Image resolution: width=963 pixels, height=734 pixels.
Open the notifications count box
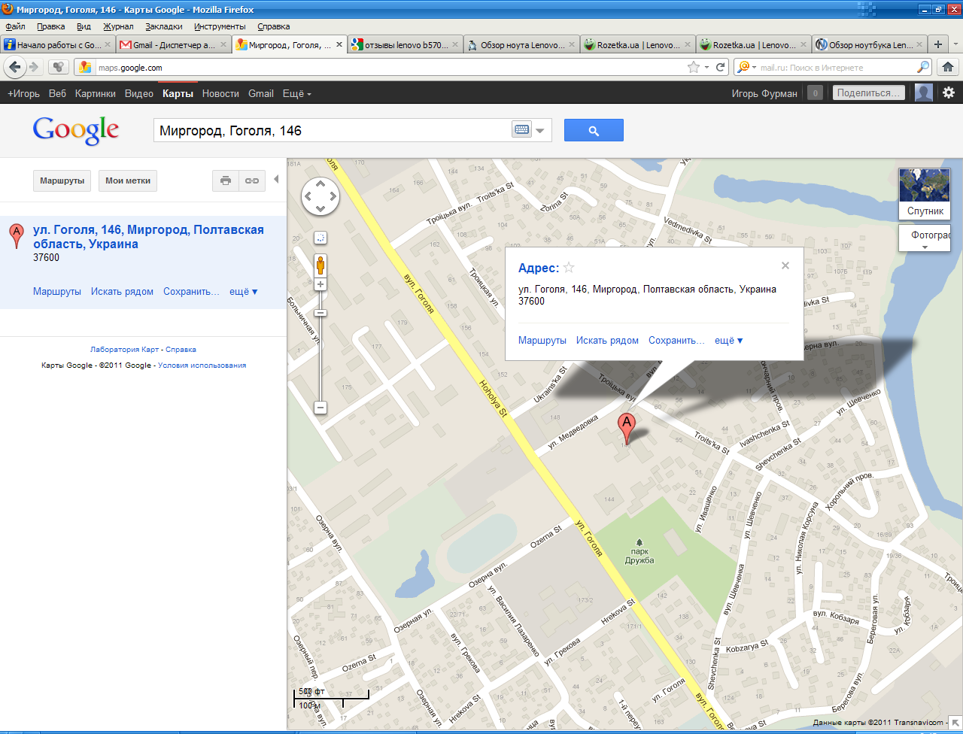pos(815,93)
